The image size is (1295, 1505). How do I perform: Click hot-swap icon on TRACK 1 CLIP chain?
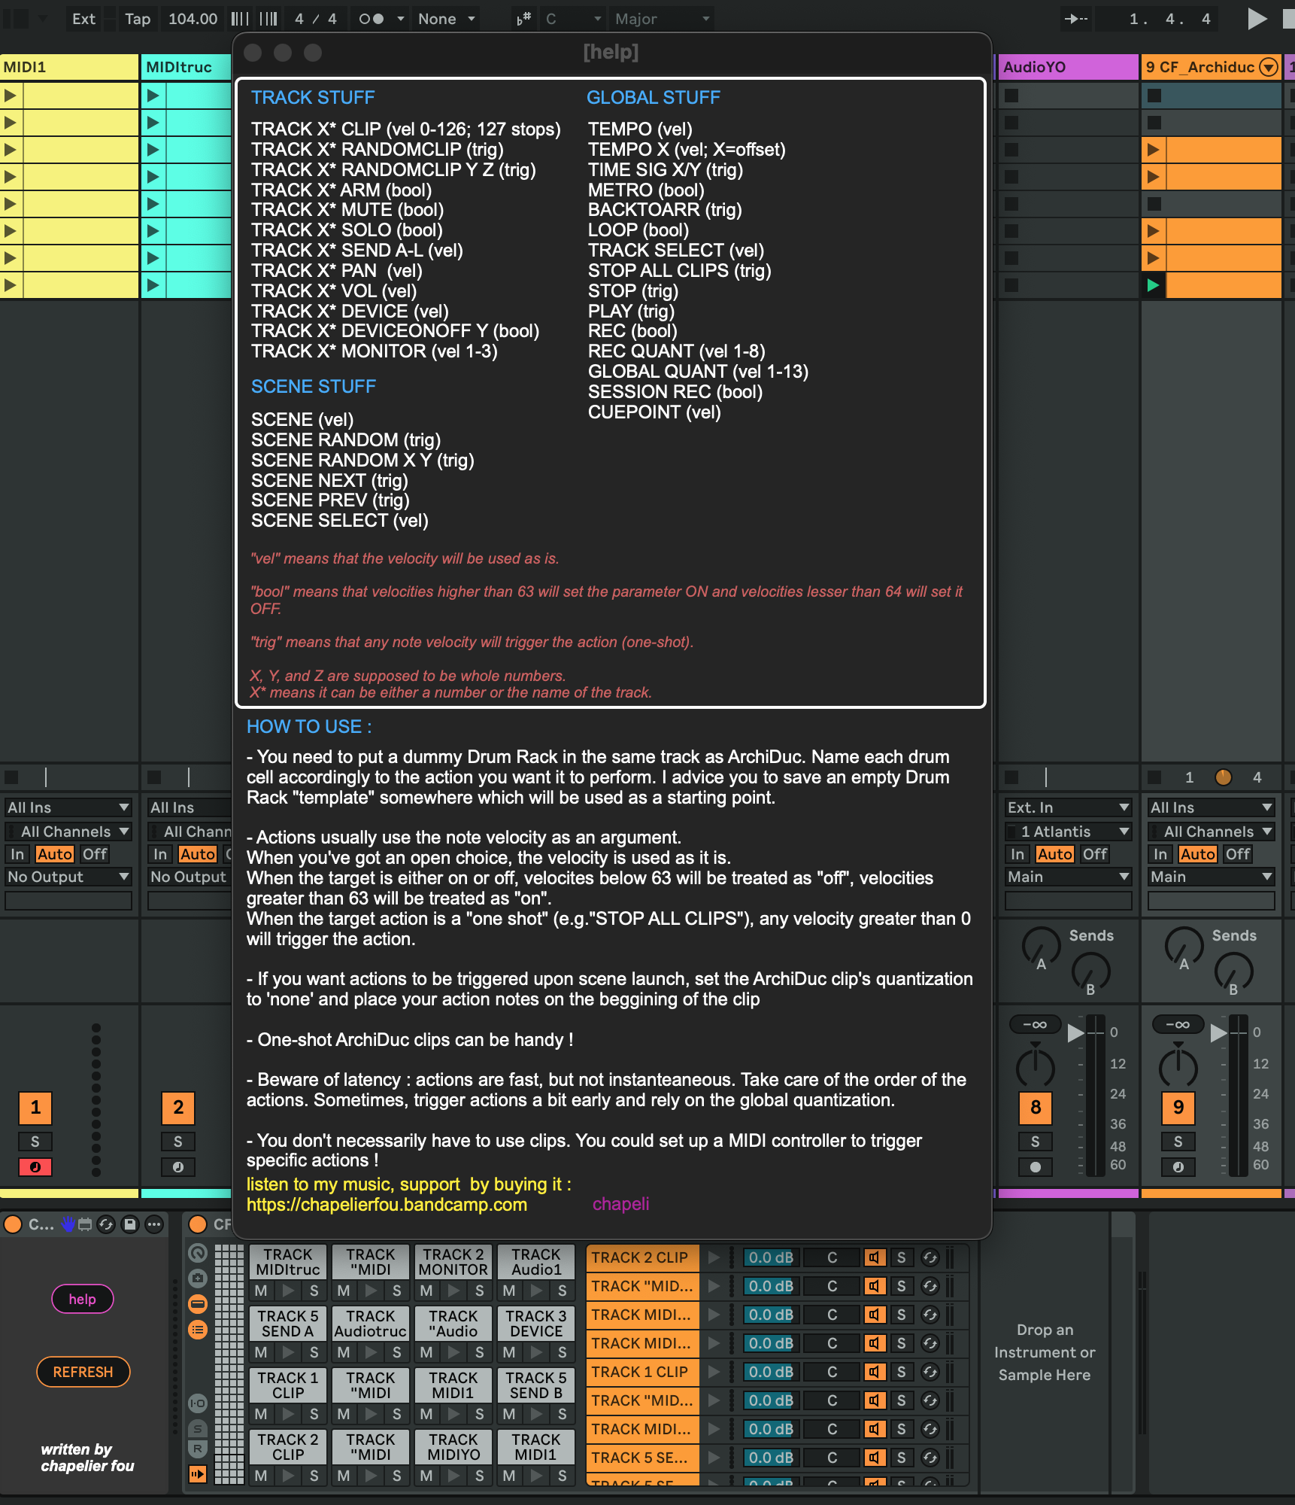click(930, 1372)
